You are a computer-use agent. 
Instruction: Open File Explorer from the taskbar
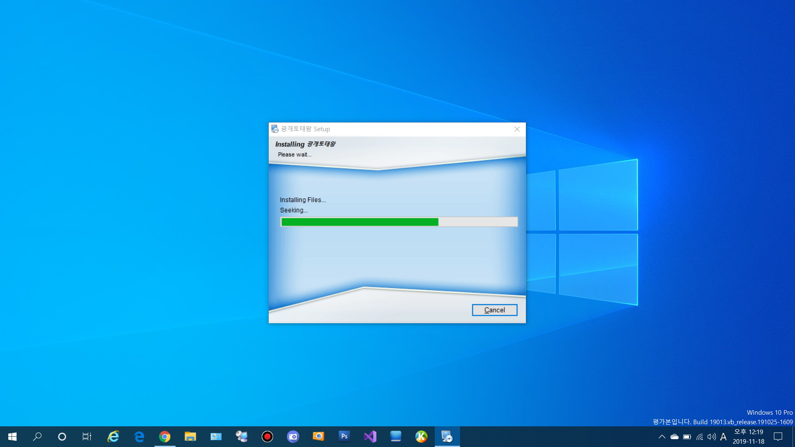click(190, 437)
